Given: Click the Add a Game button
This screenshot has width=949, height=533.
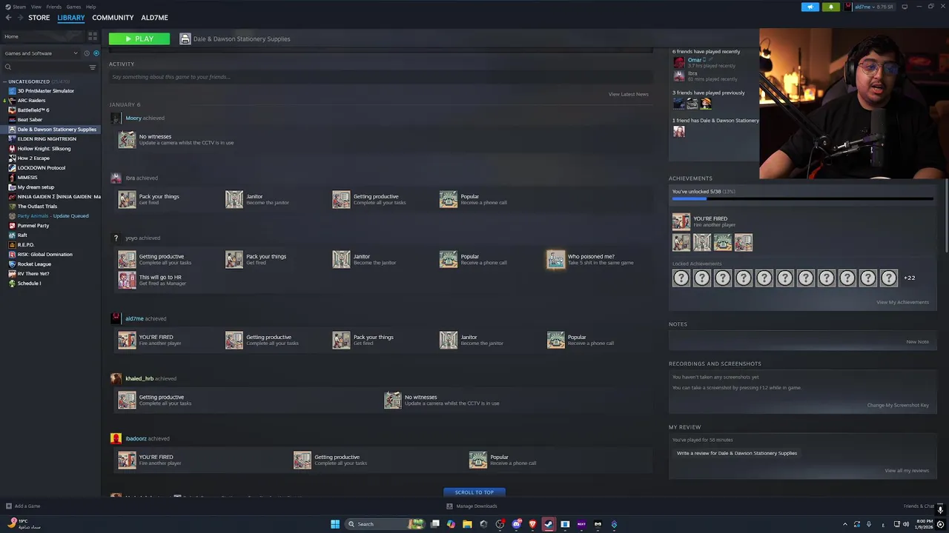Looking at the screenshot, I should [22, 506].
